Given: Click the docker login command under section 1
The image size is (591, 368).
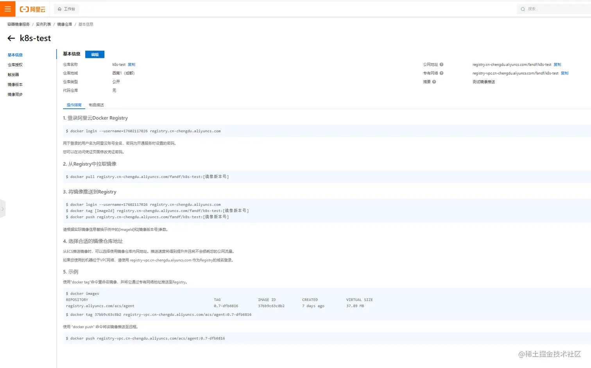Looking at the screenshot, I should [143, 131].
